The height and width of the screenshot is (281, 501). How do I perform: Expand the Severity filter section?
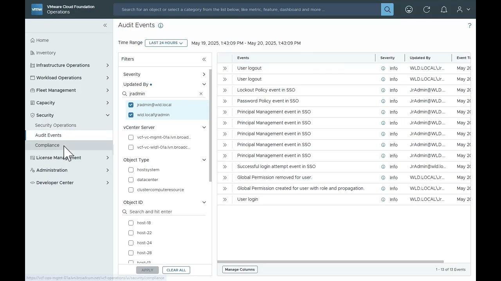(x=204, y=74)
